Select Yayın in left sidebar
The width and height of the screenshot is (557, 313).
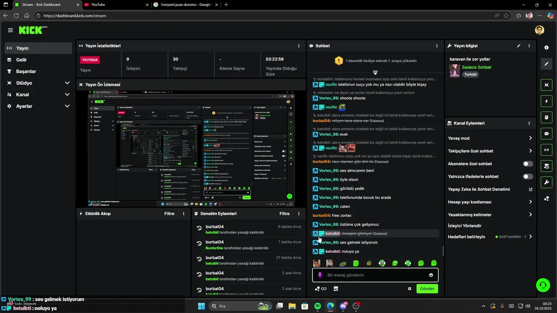[38, 48]
